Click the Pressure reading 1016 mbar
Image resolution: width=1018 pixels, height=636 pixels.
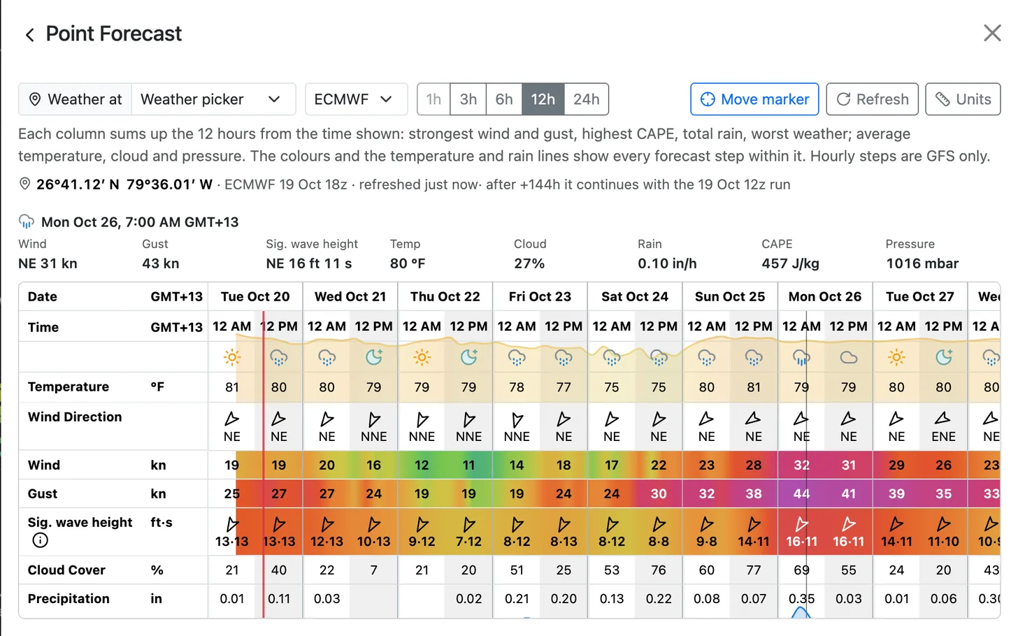(x=922, y=263)
